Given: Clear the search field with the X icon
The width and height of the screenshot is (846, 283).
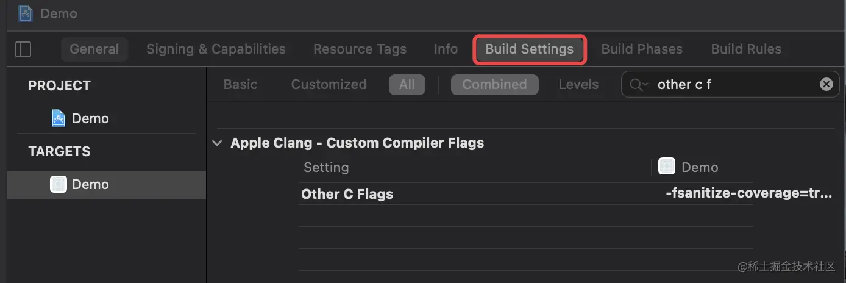Looking at the screenshot, I should coord(826,84).
